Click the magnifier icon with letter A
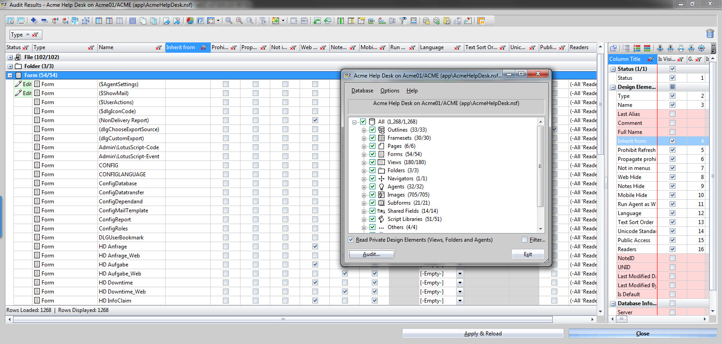This screenshot has width=722, height=344. coord(239,21)
